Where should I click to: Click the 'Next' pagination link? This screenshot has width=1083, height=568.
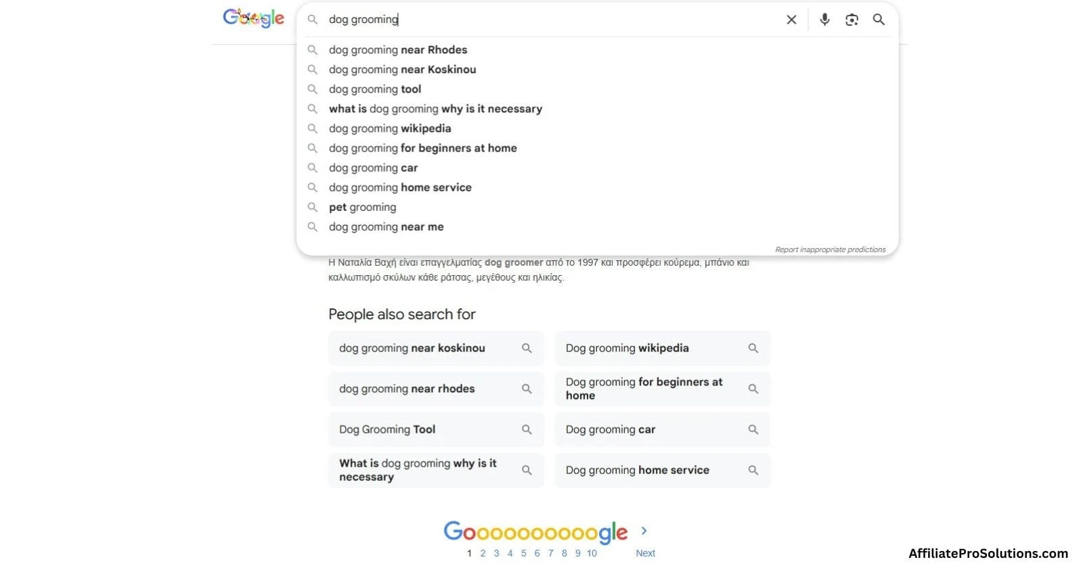(644, 552)
